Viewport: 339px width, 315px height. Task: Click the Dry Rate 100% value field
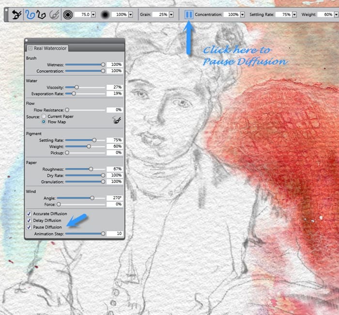115,175
